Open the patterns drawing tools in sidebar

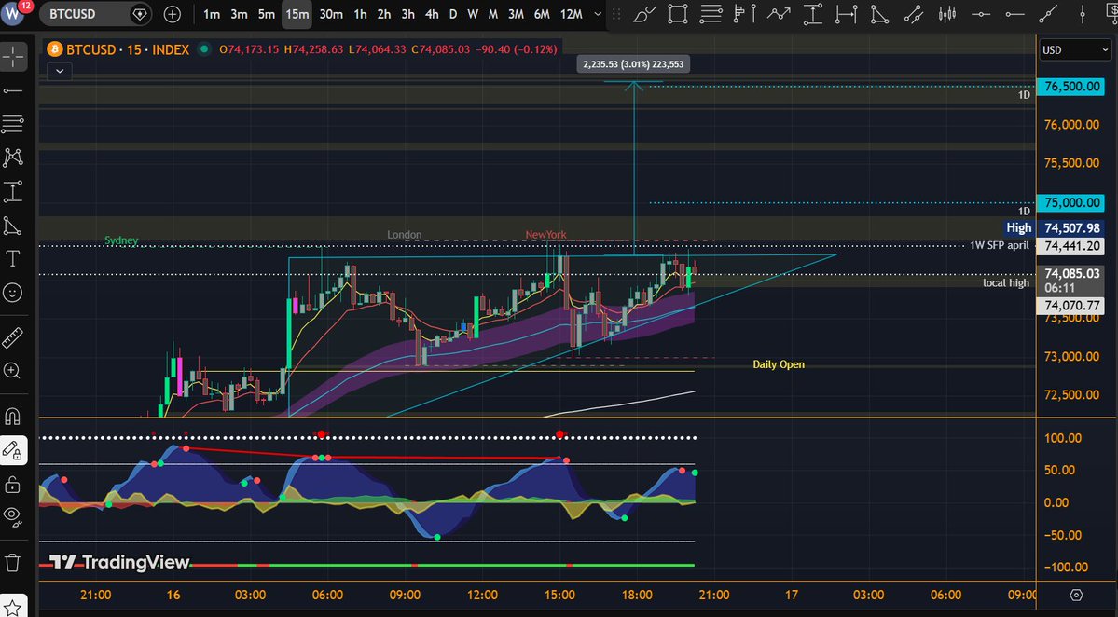pos(13,158)
